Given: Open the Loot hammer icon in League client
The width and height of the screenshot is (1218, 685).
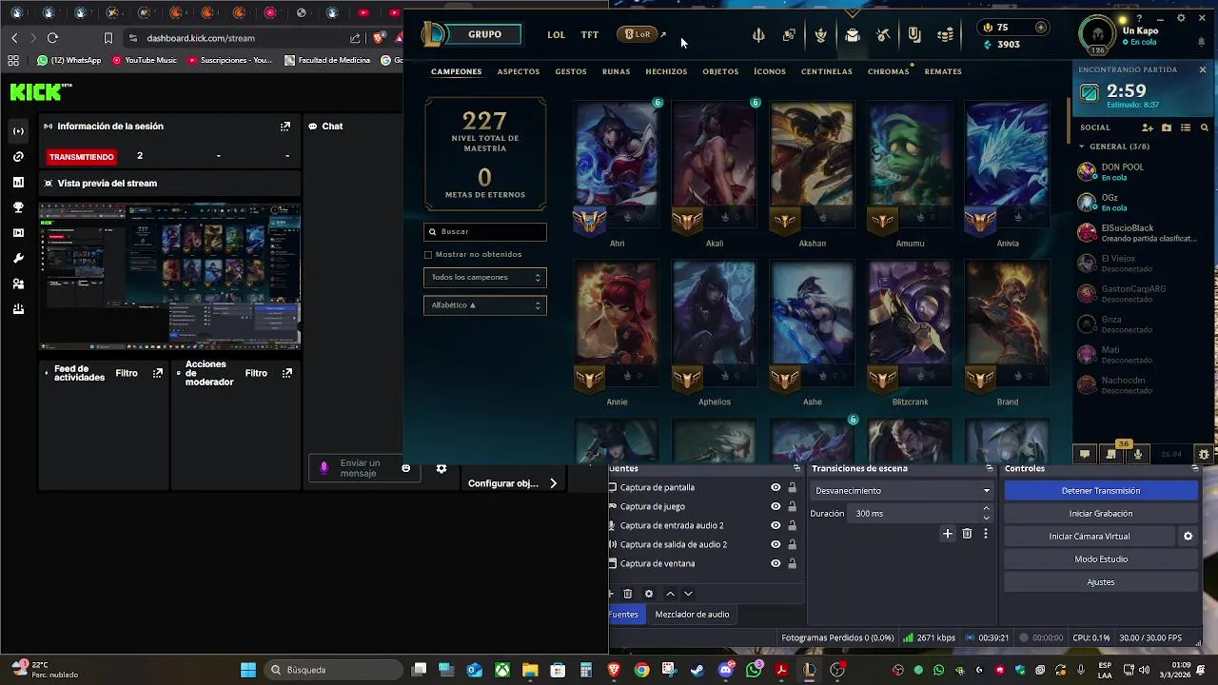Looking at the screenshot, I should (x=883, y=35).
